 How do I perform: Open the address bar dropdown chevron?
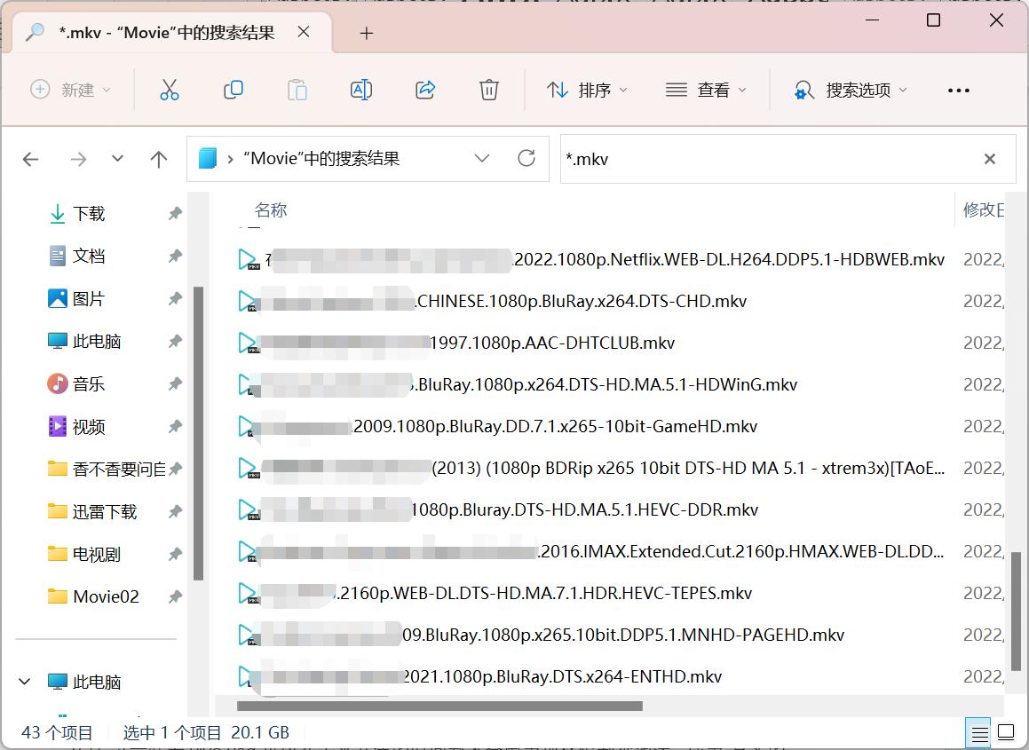[x=482, y=158]
